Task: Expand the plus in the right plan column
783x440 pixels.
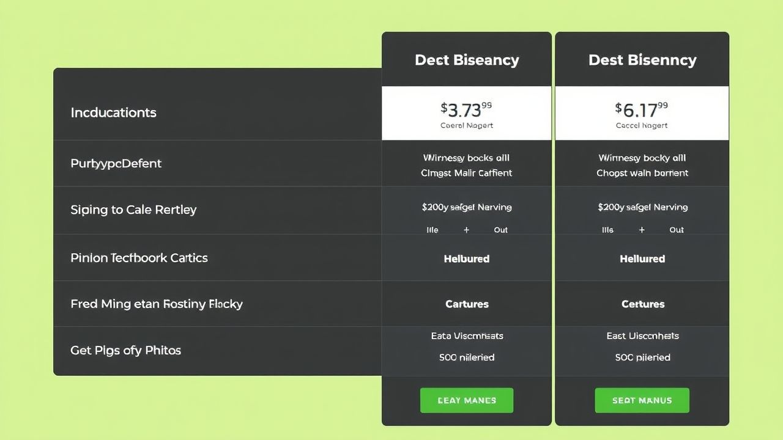Action: coord(642,230)
